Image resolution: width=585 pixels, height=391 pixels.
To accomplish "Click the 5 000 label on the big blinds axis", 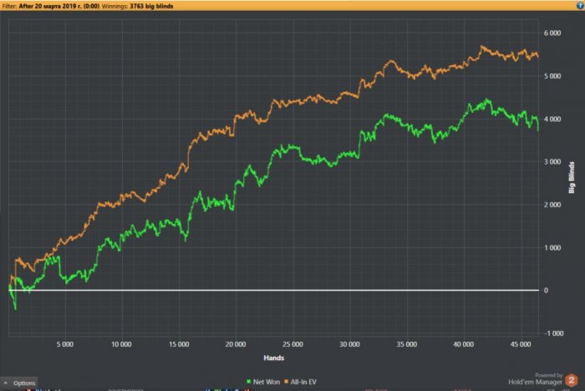I will click(x=552, y=76).
